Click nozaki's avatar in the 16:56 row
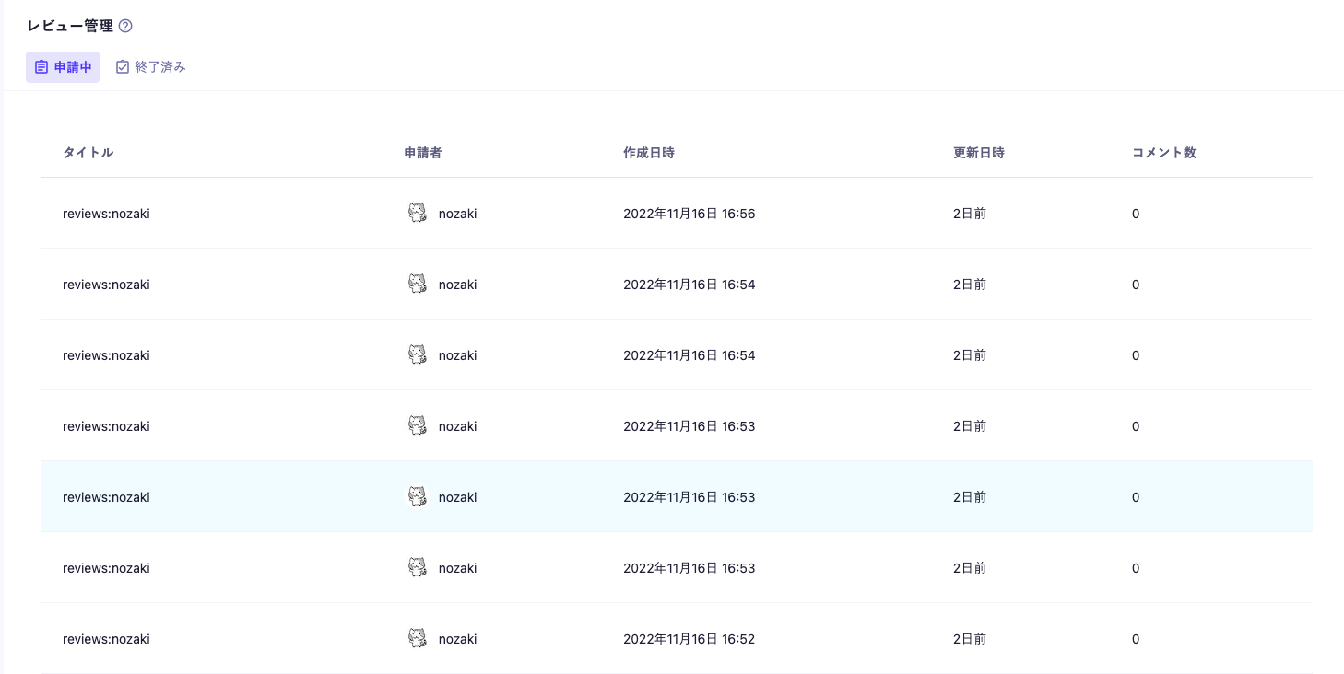This screenshot has width=1344, height=674. (x=418, y=214)
